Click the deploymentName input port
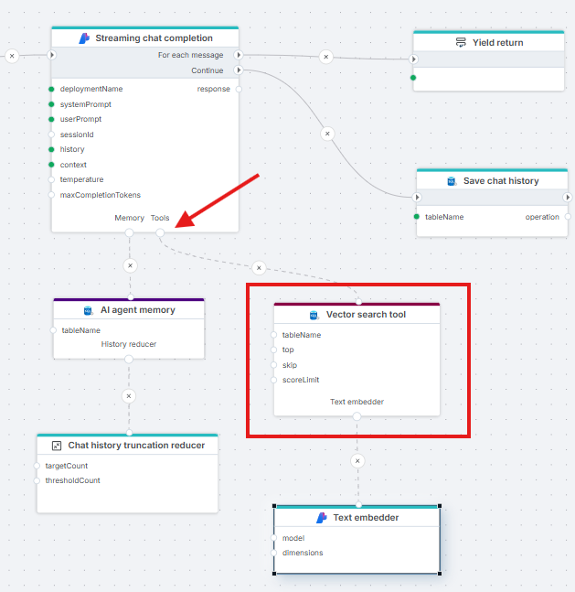Image resolution: width=575 pixels, height=592 pixels. pyautogui.click(x=51, y=89)
